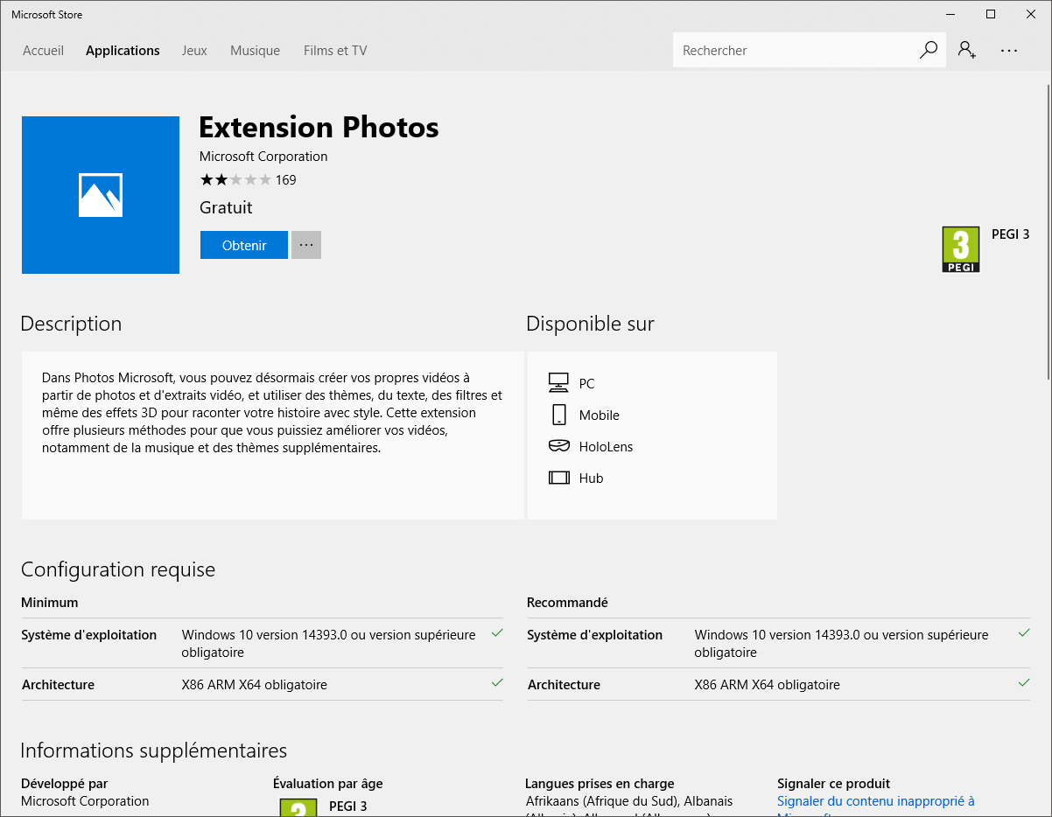
Task: Click the Extension Photos app tile
Action: coord(101,195)
